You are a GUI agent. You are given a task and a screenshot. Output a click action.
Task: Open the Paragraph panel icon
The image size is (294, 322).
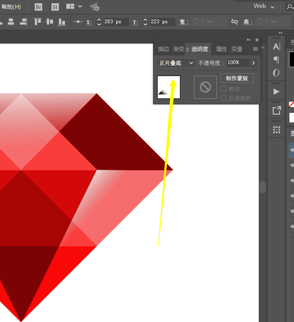coord(276,59)
